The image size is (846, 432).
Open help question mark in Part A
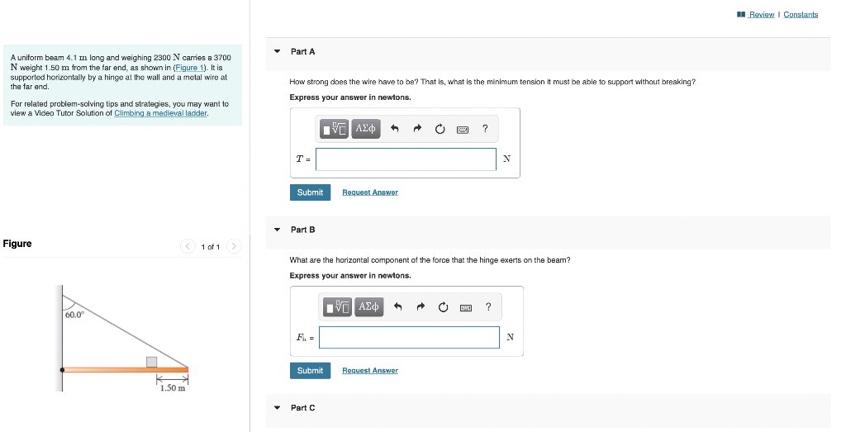tap(485, 128)
